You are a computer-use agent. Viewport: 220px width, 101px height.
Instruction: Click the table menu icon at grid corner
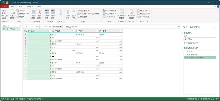click(25, 31)
